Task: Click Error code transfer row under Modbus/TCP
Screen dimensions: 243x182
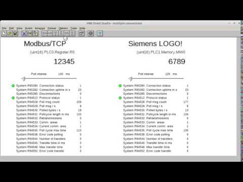Action: tap(49, 151)
